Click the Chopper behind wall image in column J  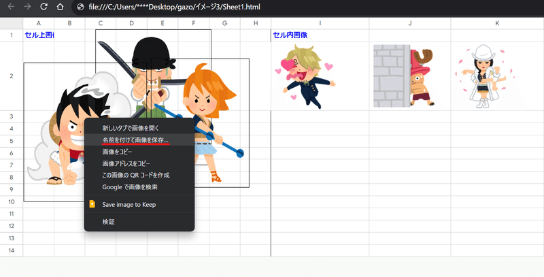(404, 76)
